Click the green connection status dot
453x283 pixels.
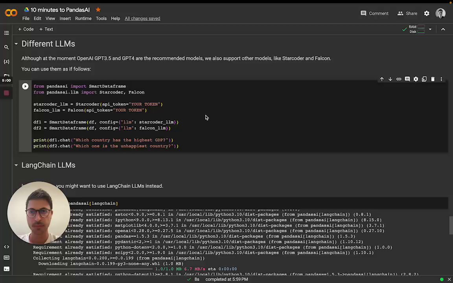click(x=442, y=279)
